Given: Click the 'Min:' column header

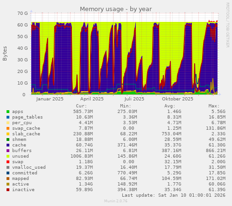Looking at the screenshot, I should point(126,106).
